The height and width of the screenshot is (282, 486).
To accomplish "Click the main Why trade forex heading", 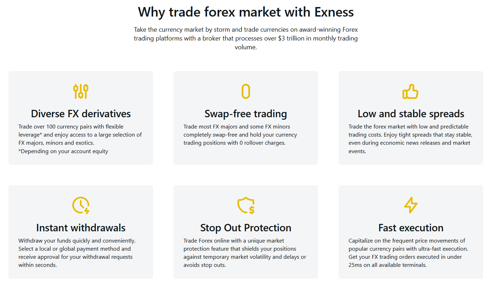I will (x=246, y=12).
